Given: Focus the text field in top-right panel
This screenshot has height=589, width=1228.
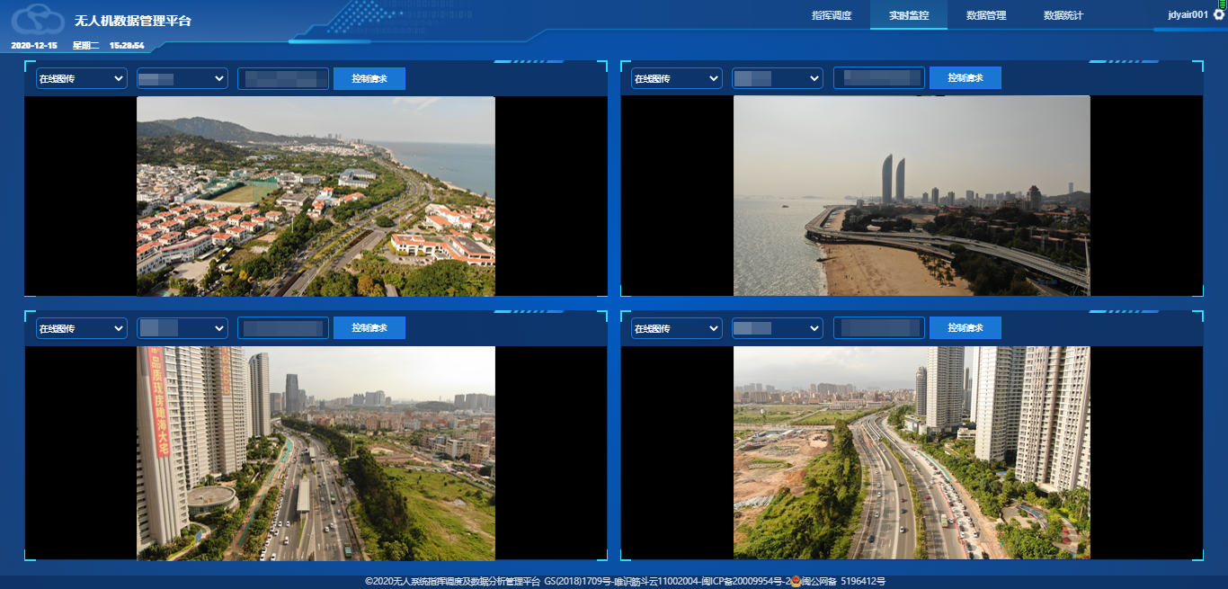Looking at the screenshot, I should 878,79.
